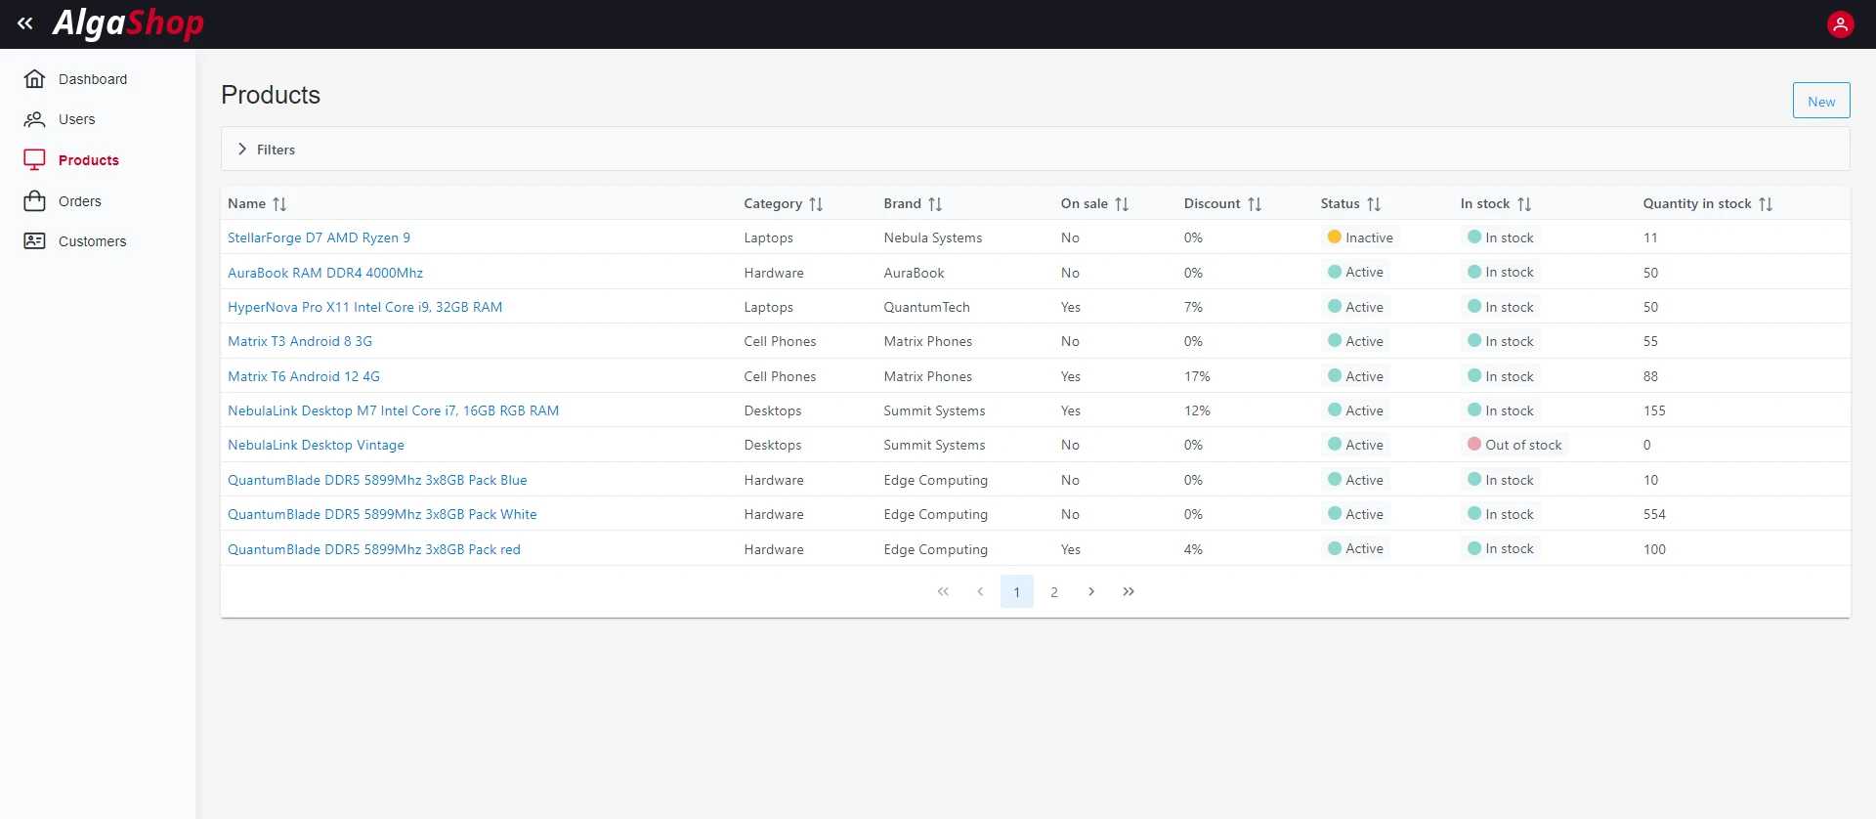1876x819 pixels.
Task: Collapse sidebar with double chevron icon
Action: point(25,23)
